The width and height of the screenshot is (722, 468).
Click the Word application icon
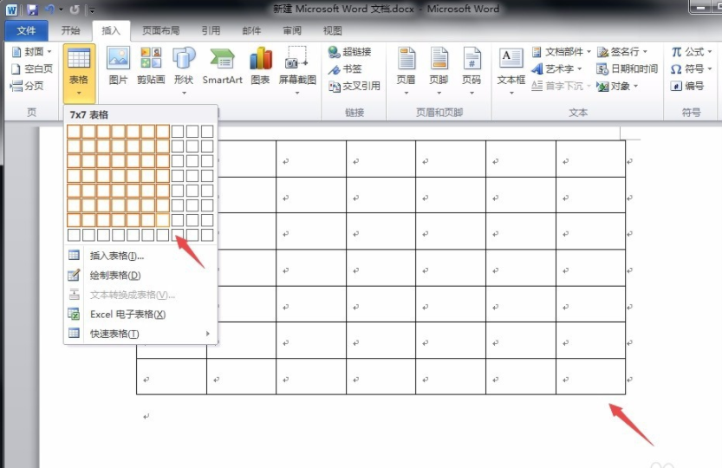[x=11, y=10]
